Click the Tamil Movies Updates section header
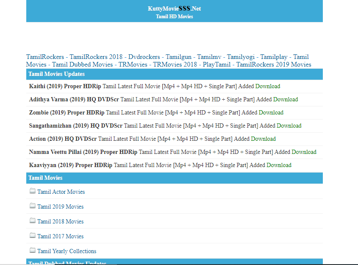 (x=175, y=74)
